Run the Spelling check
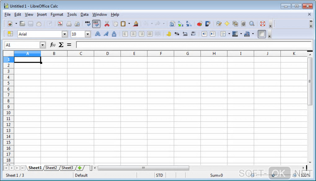316x181 pixels. pos(88,24)
